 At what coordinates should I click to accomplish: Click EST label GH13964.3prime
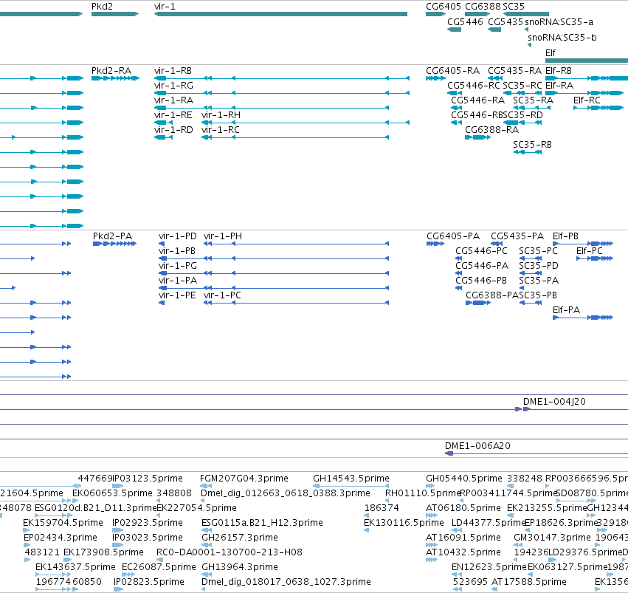coord(240,567)
